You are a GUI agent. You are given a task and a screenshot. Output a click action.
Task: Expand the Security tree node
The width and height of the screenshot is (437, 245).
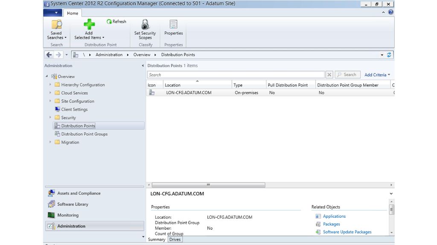click(x=50, y=117)
